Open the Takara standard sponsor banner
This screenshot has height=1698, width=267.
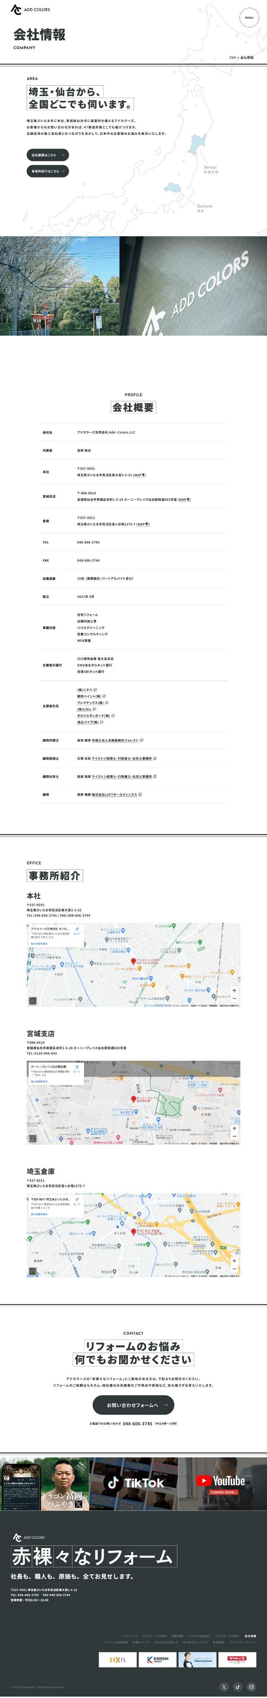click(x=197, y=1659)
